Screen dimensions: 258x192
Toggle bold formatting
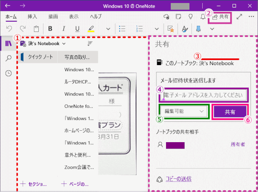click(50, 29)
